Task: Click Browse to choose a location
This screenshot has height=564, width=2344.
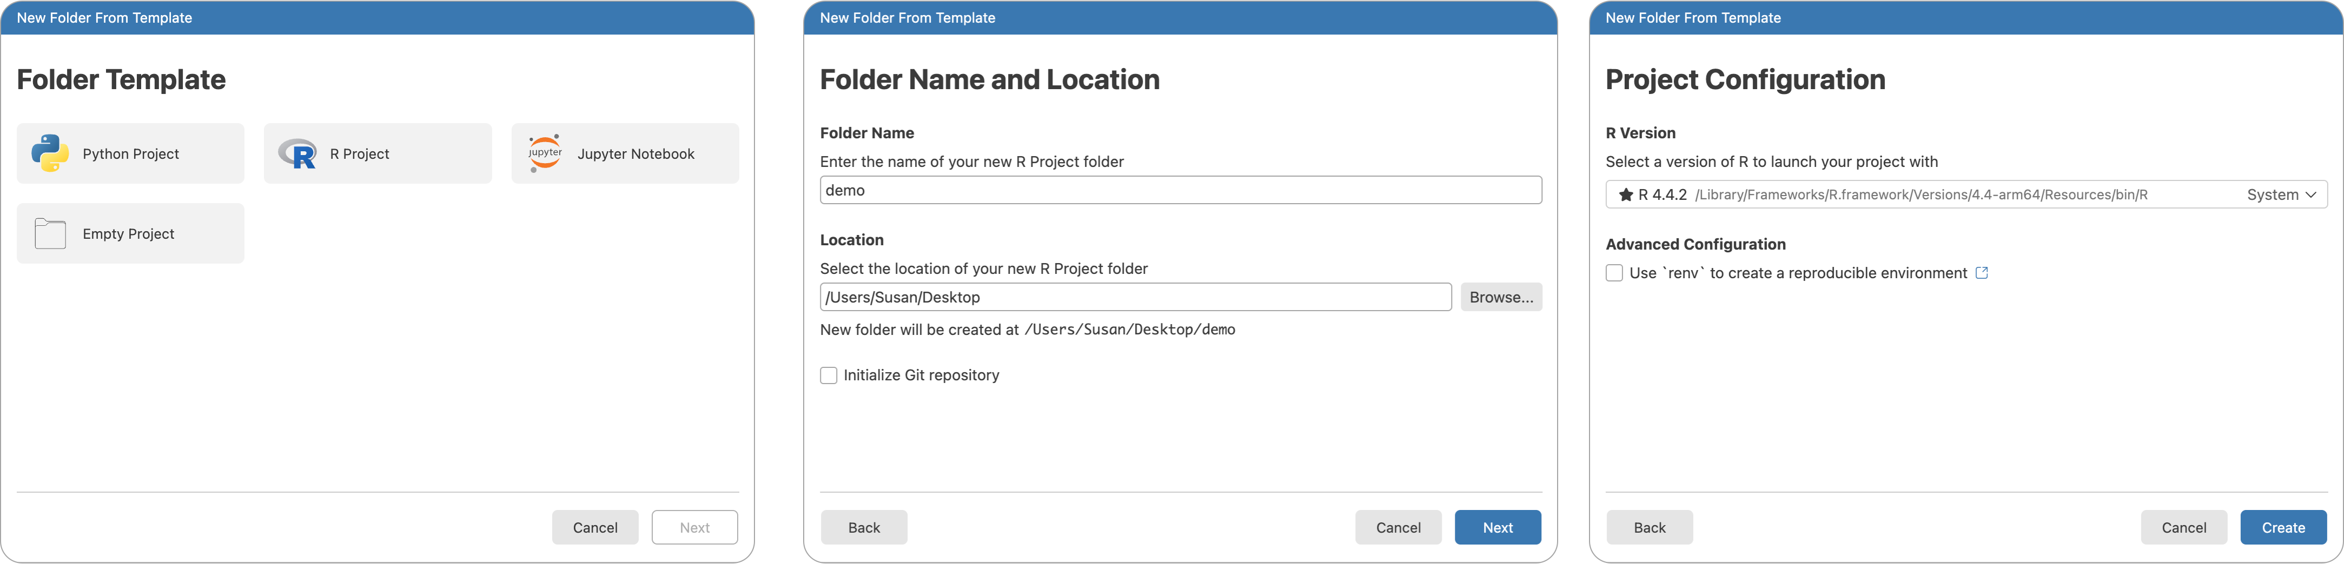Action: tap(1500, 296)
